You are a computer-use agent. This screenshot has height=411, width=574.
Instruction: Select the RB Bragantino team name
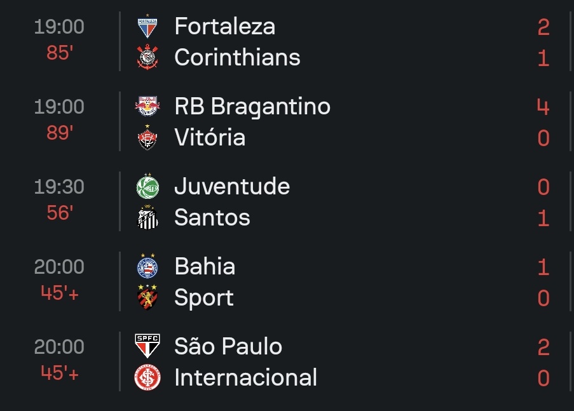[x=252, y=106]
